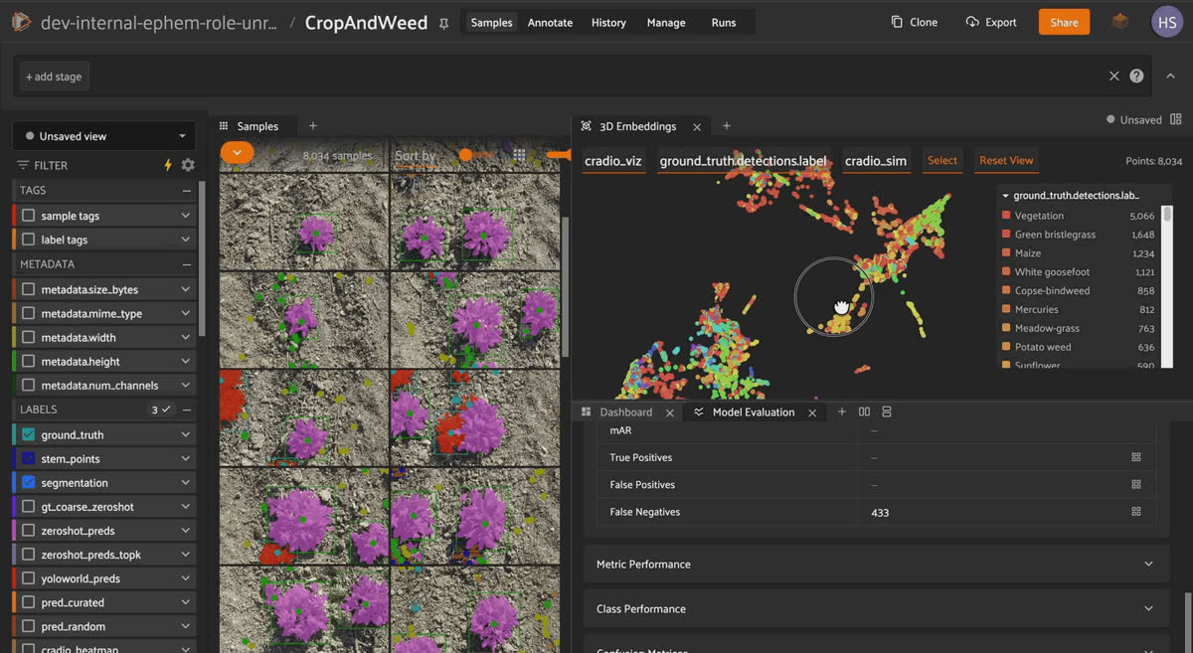Open the Unsaved view dropdown

[x=104, y=136]
